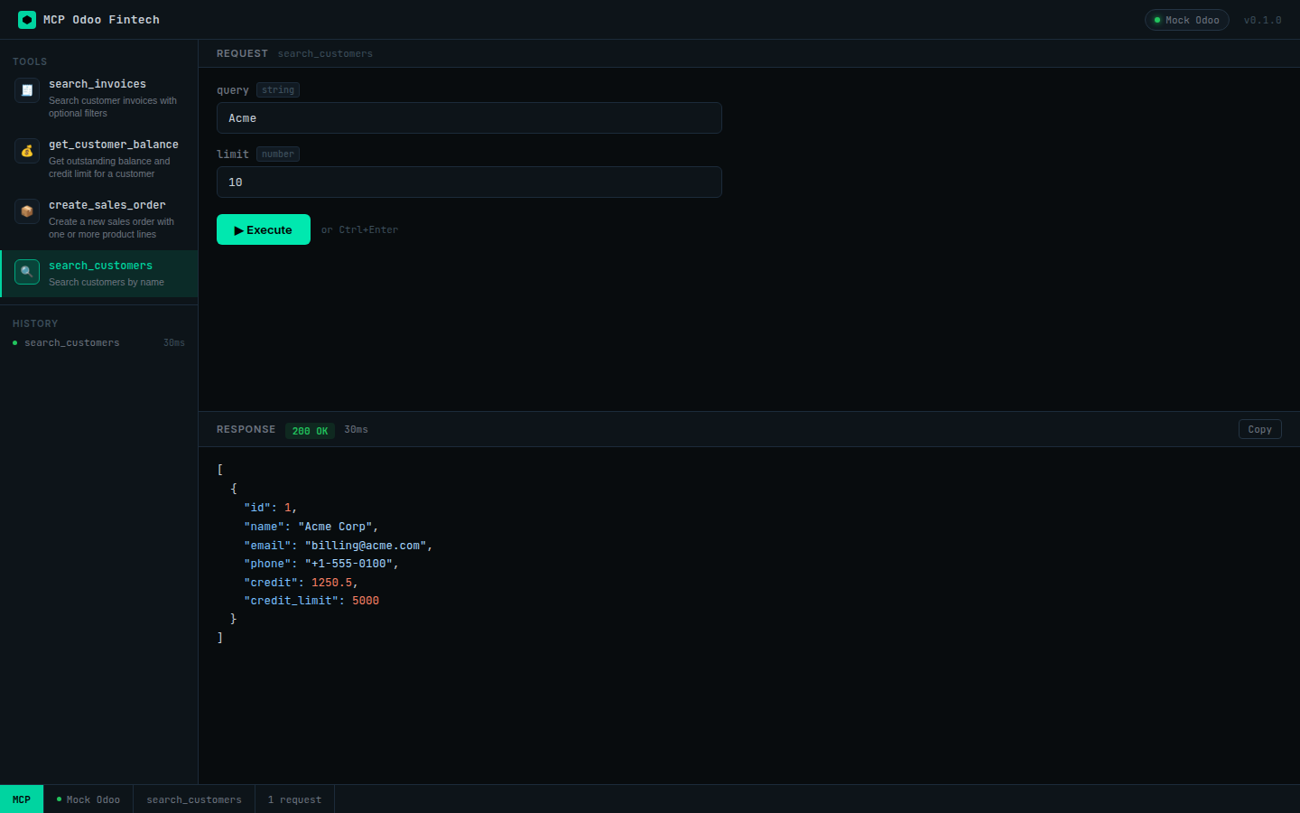The height and width of the screenshot is (813, 1300).
Task: Click the v0.1.0 version label
Action: click(1262, 20)
